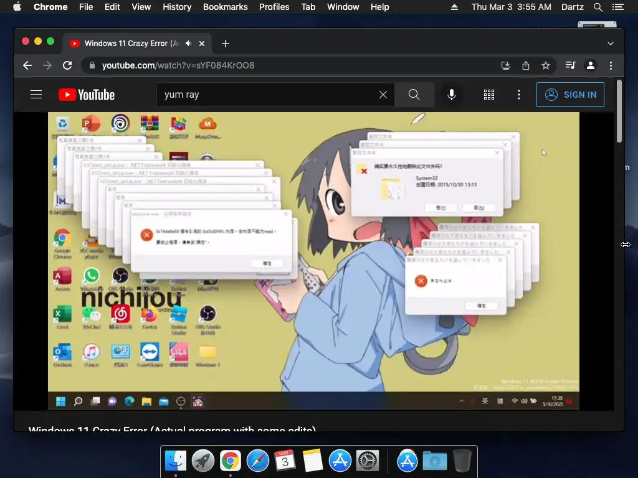Click the eject icon in menu bar

(454, 7)
